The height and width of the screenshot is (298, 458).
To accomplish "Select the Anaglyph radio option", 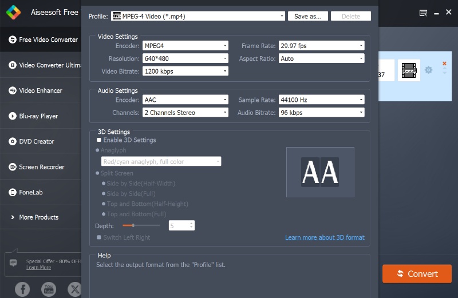I will (x=97, y=150).
